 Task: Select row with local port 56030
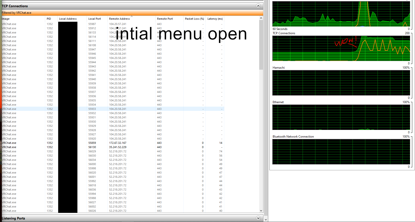[113, 156]
